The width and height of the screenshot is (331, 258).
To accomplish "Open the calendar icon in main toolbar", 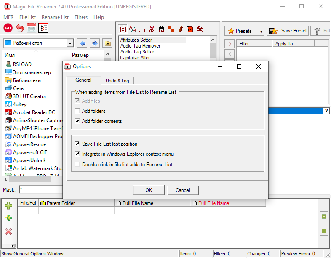I will coord(32,28).
